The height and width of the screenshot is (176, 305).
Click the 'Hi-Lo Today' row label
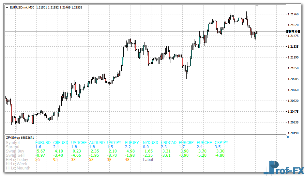click(x=17, y=160)
